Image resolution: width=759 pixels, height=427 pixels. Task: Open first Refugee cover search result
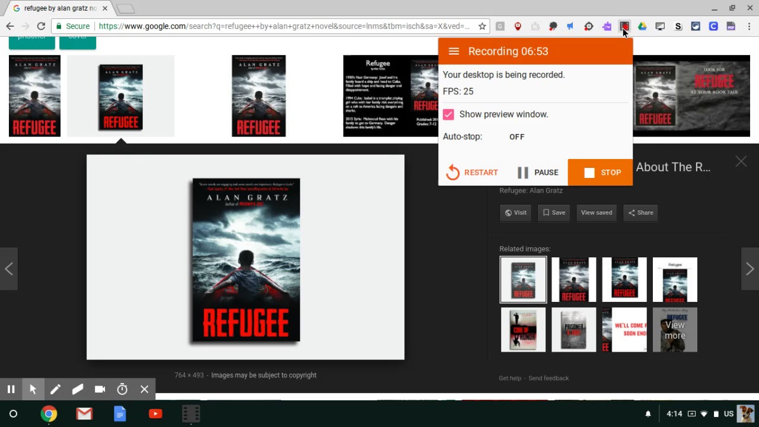pos(34,95)
